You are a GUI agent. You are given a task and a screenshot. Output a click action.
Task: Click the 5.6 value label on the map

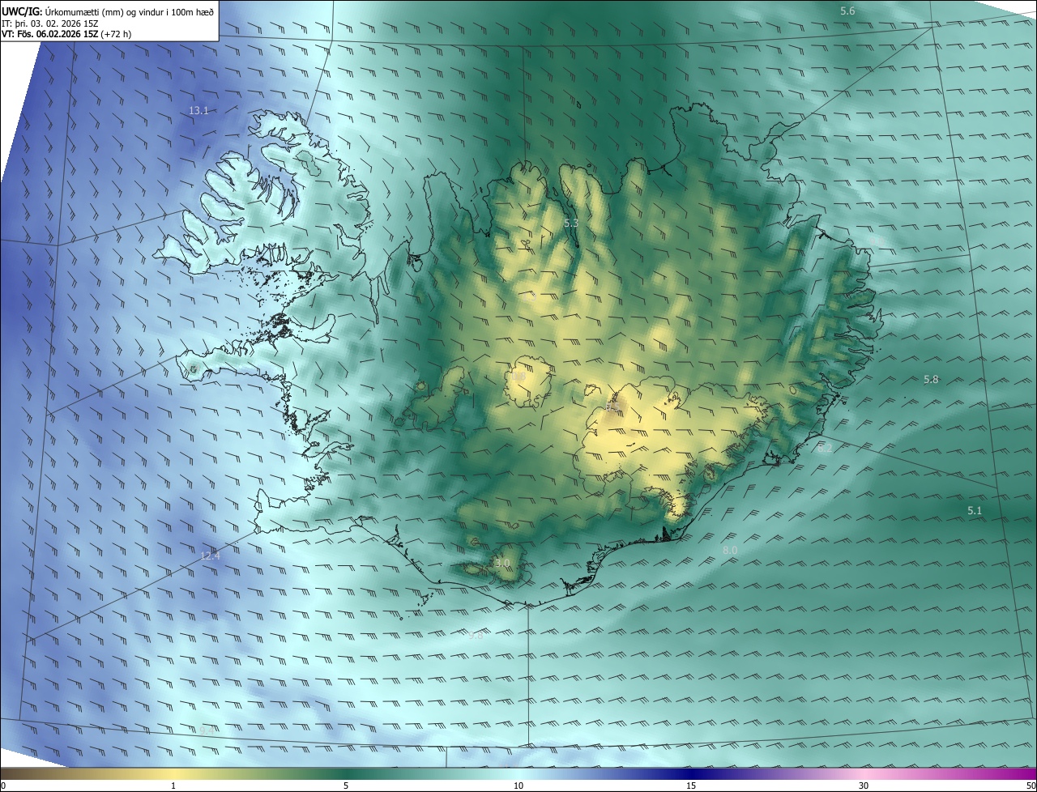tap(847, 11)
